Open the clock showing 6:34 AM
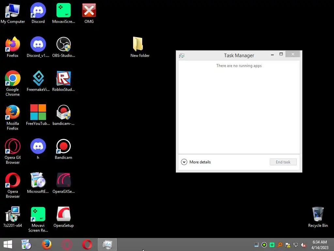 point(320,245)
